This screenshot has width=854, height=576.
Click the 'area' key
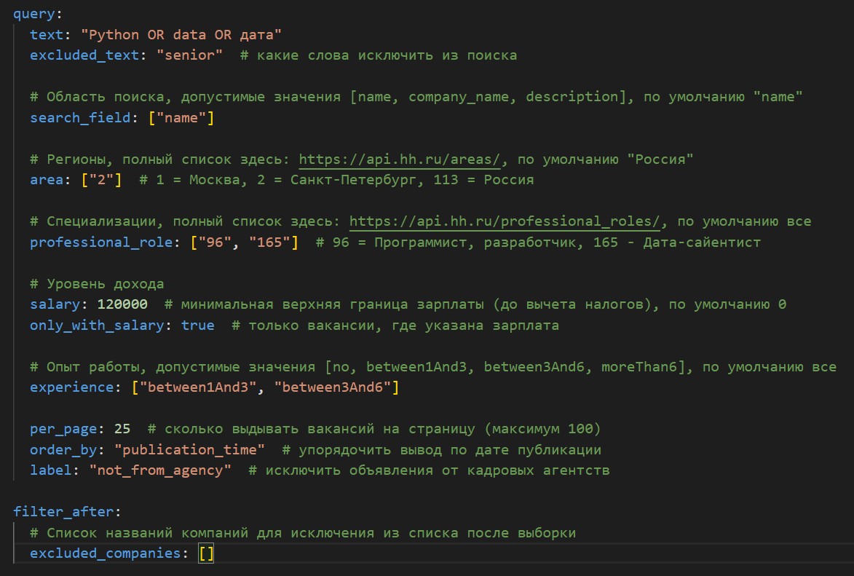pyautogui.click(x=47, y=180)
